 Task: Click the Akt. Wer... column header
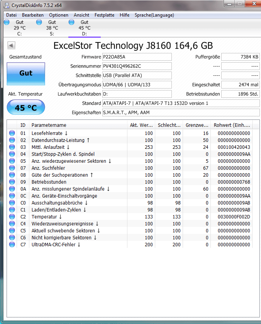(141, 125)
